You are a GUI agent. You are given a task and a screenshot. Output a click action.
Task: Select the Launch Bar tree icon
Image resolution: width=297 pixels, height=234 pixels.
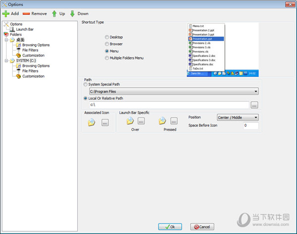coord(12,29)
